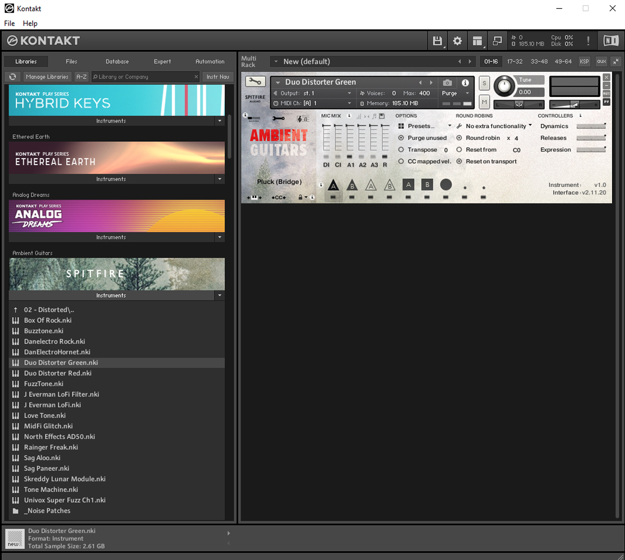The width and height of the screenshot is (625, 560).
Task: Open the ostinatum notation view
Action: coord(303,119)
